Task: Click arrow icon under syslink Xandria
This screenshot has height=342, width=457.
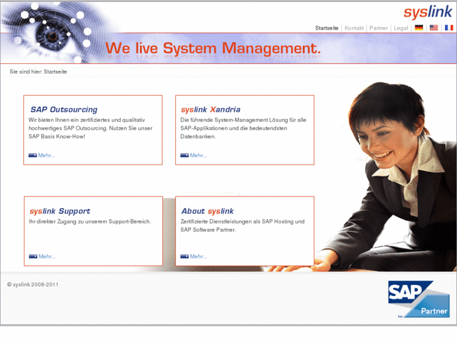Action: click(x=184, y=155)
